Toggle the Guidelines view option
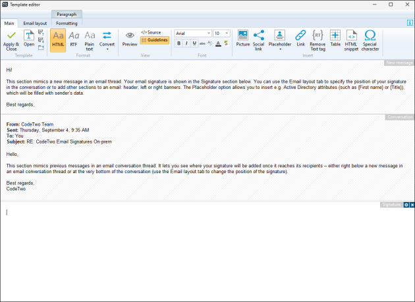The height and width of the screenshot is (302, 415). [x=155, y=40]
